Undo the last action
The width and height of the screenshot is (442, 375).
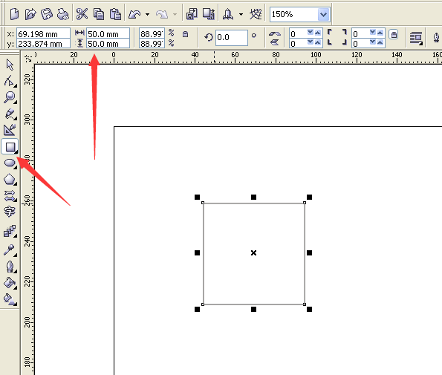click(x=134, y=14)
